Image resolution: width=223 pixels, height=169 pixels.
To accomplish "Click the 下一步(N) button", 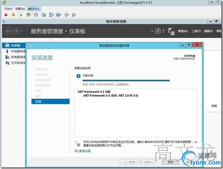I will click(146, 162).
